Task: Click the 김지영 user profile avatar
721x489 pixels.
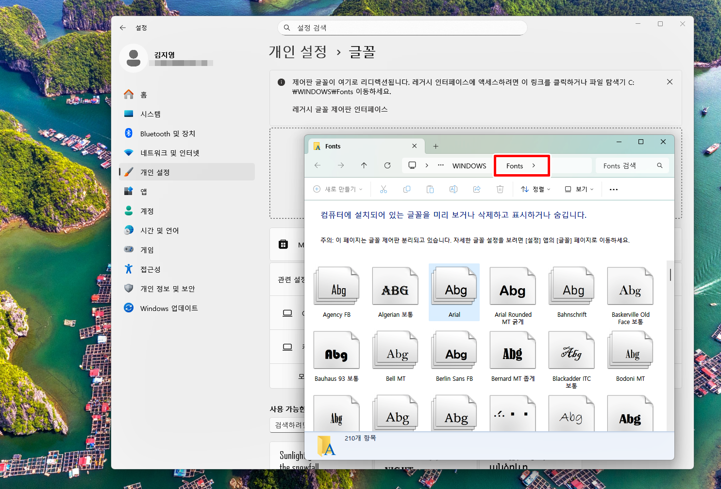Action: pyautogui.click(x=134, y=58)
